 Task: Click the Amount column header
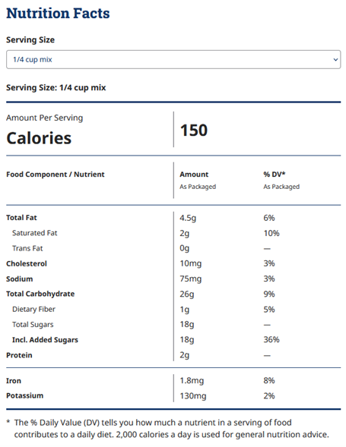click(194, 175)
